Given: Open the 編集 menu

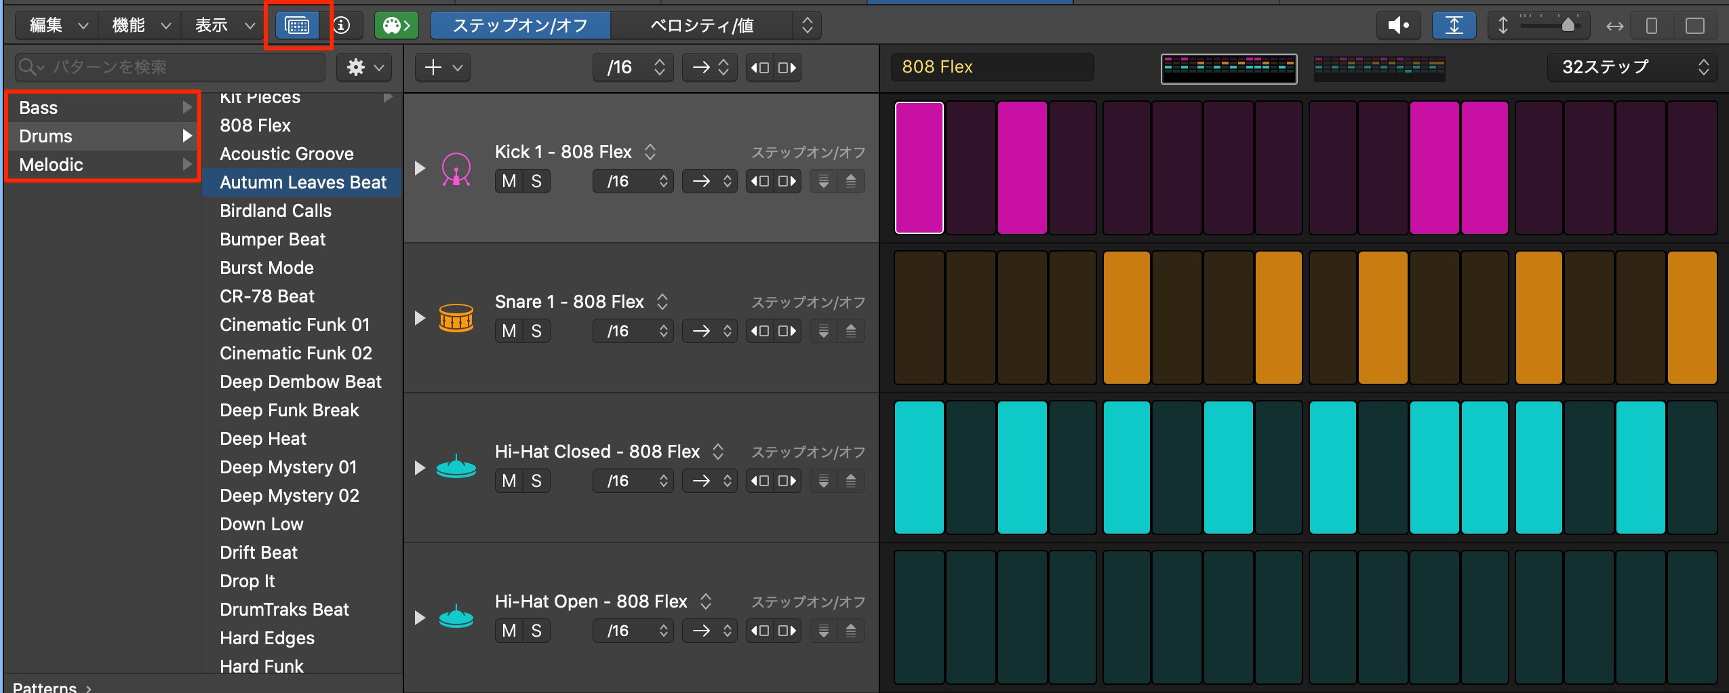Looking at the screenshot, I should click(58, 26).
